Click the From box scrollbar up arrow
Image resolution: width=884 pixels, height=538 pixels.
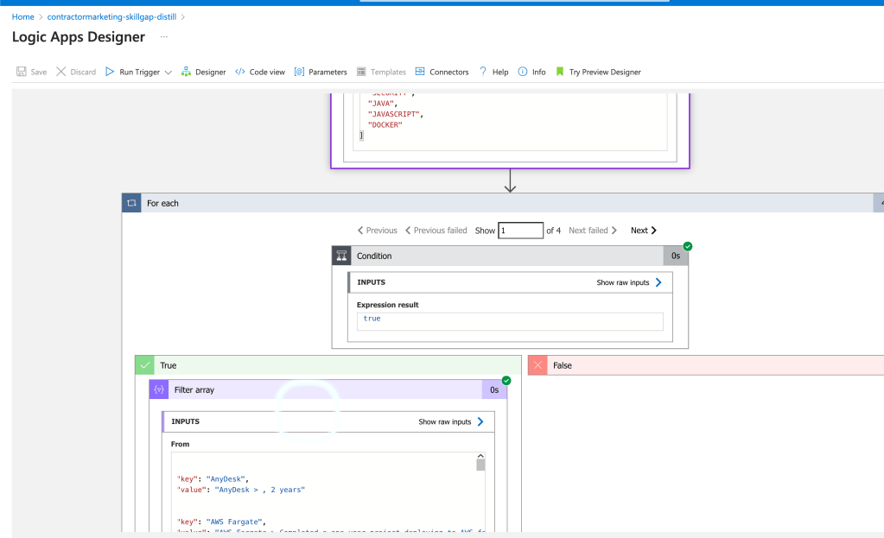click(480, 456)
